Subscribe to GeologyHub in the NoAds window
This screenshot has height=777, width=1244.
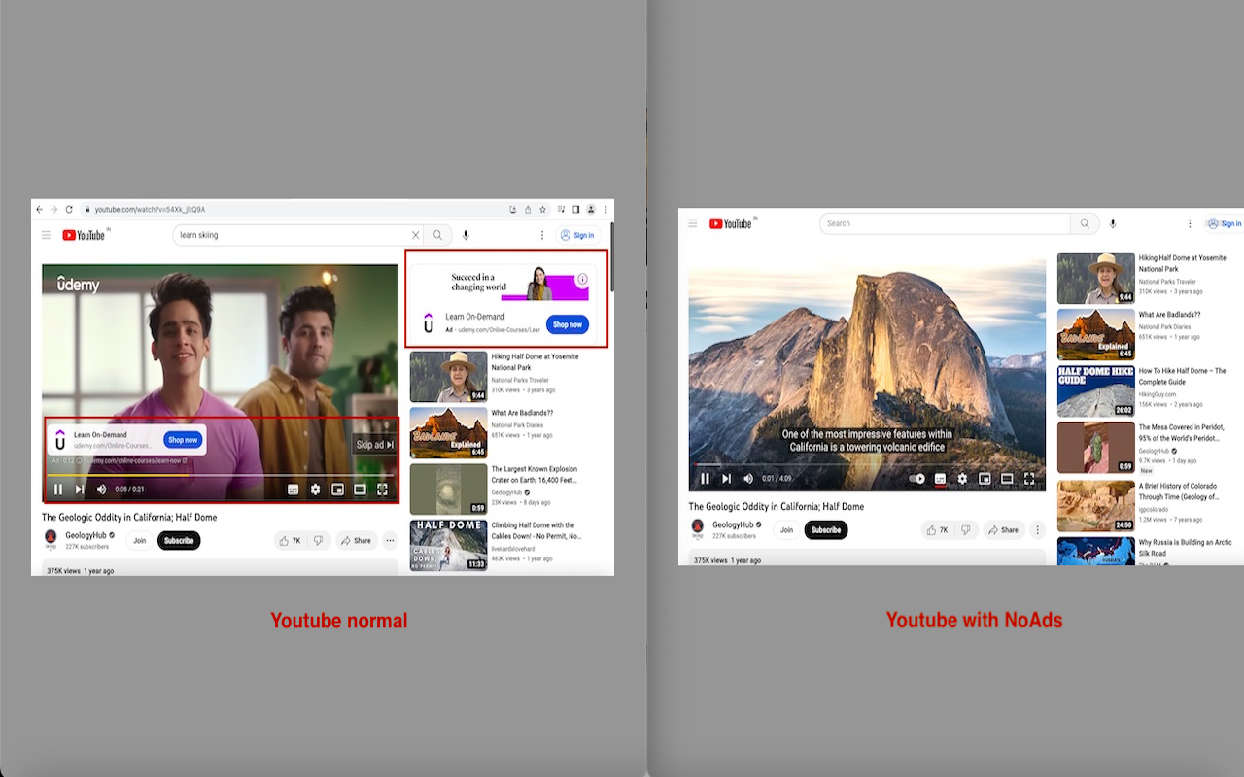(826, 530)
